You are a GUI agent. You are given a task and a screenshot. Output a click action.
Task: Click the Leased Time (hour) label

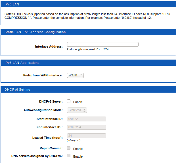47,138
